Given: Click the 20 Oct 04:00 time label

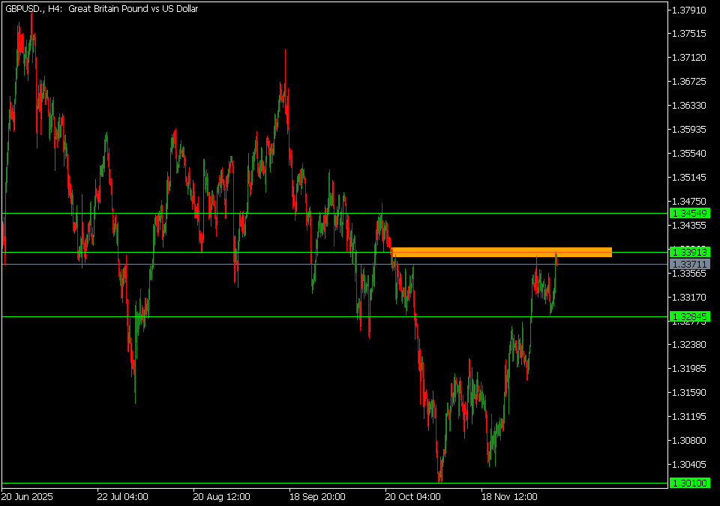Looking at the screenshot, I should [413, 496].
